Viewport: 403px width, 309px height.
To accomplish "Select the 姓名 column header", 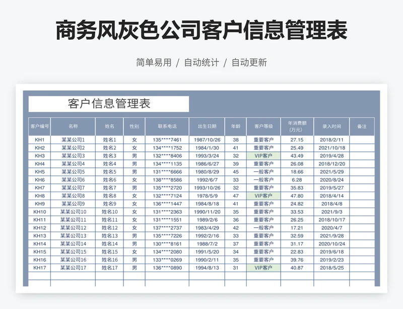I will [109, 127].
